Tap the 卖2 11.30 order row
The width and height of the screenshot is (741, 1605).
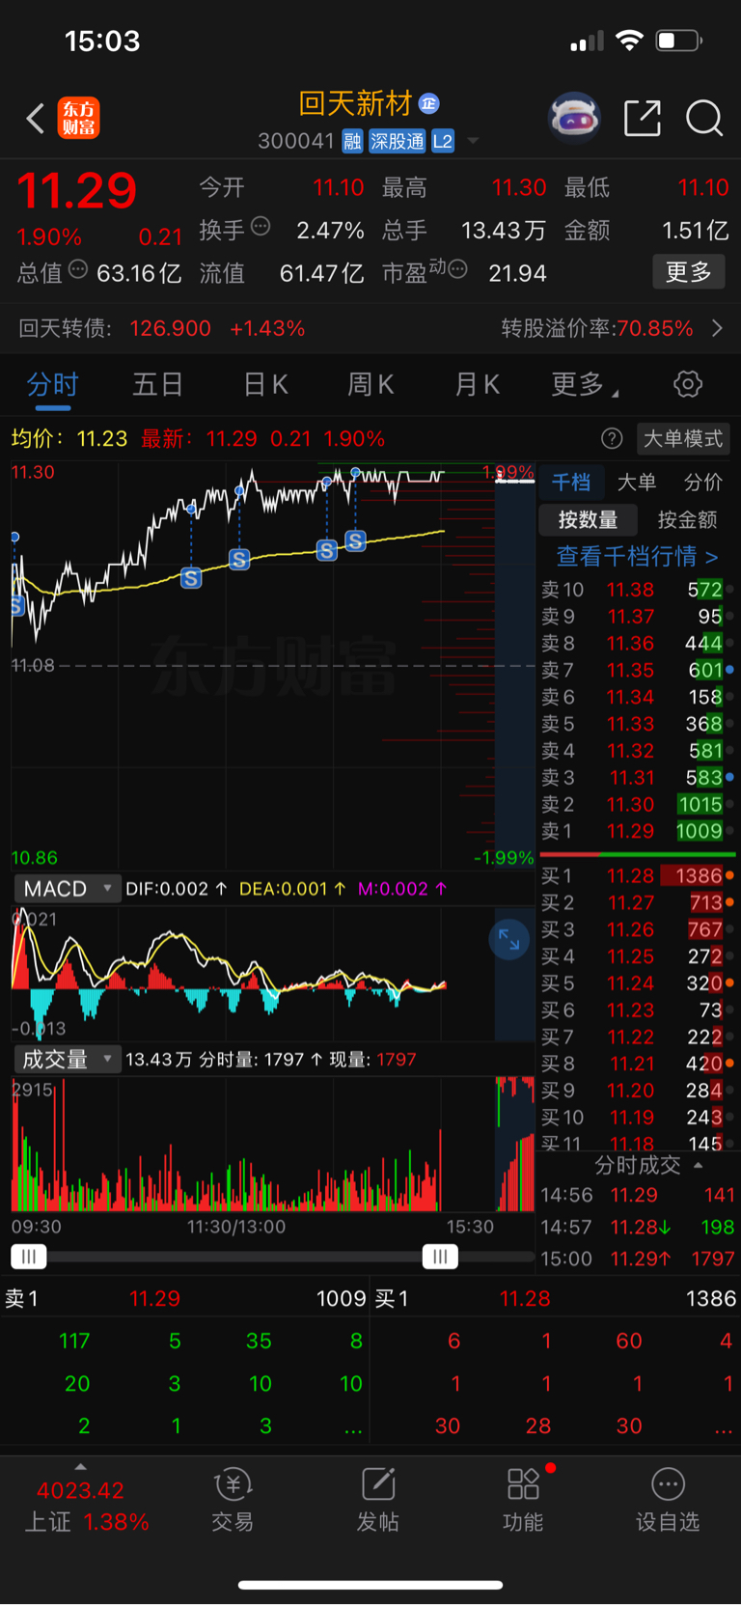click(x=638, y=804)
